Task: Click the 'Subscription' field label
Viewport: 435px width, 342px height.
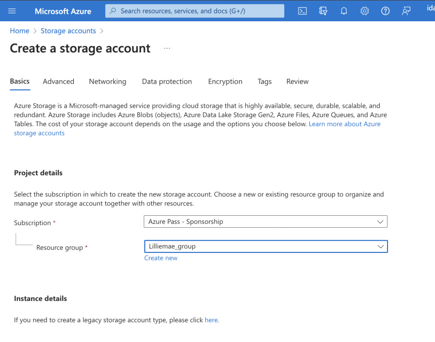Action: point(33,223)
